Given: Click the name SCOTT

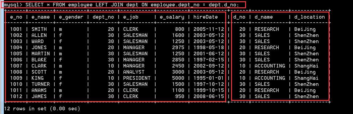Looking at the screenshot, I should [39, 72].
